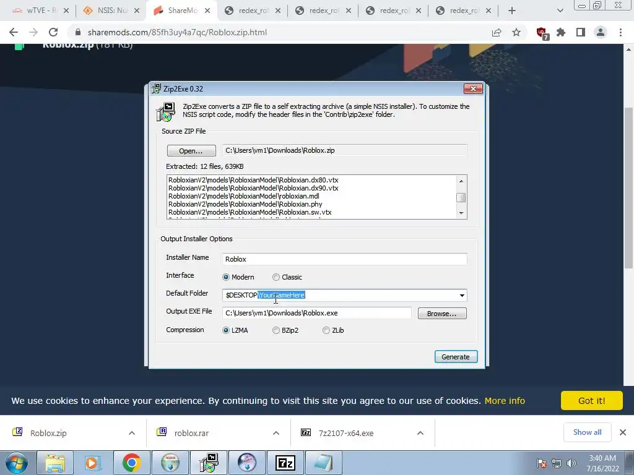This screenshot has height=475, width=634.
Task: Click the Chrome taskbar icon
Action: 132,463
